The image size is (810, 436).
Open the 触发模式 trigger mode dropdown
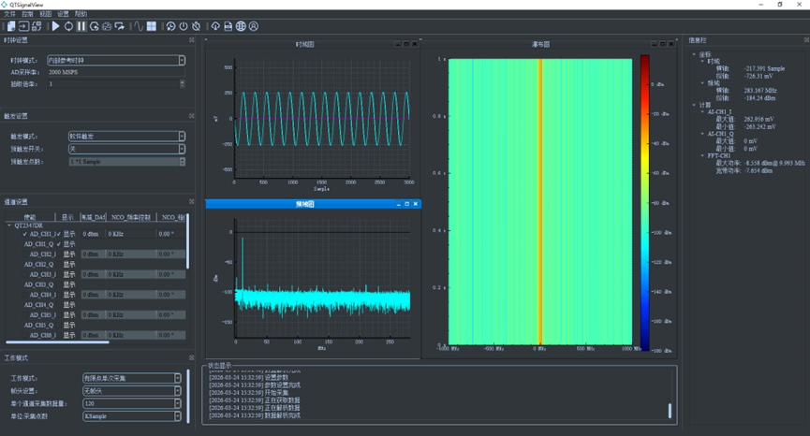click(x=126, y=136)
